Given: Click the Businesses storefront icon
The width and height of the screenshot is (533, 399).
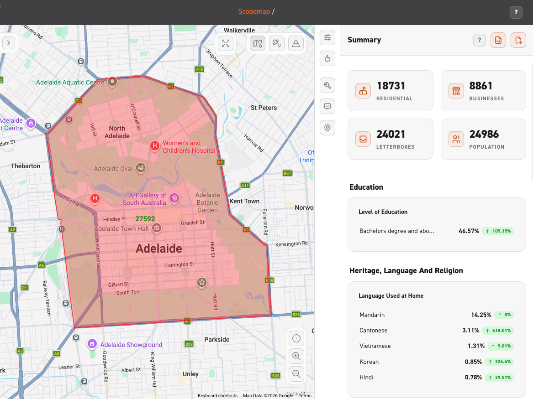Looking at the screenshot, I should point(456,91).
